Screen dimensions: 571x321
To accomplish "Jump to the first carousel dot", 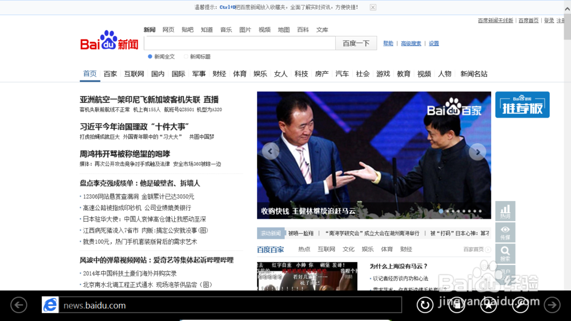I will (x=441, y=211).
